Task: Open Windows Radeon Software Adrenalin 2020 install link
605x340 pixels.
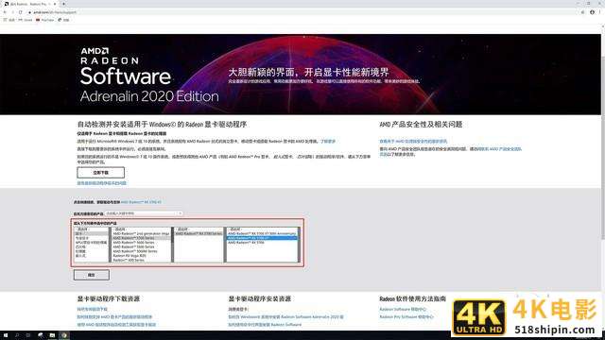Action: [x=285, y=317]
